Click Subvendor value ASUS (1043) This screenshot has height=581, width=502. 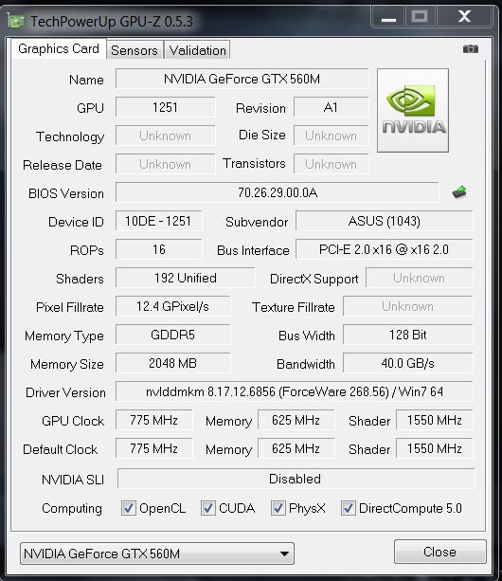pos(384,221)
